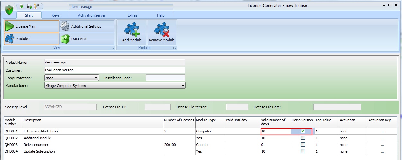Image resolution: width=402 pixels, height=160 pixels.
Task: Click the small shield quick-access icon
Action: coord(22,6)
